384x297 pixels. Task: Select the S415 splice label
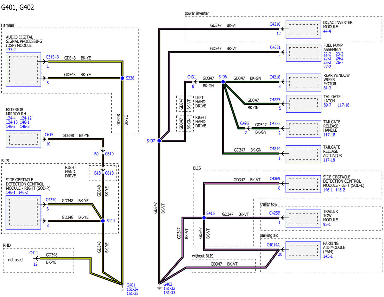(211, 213)
